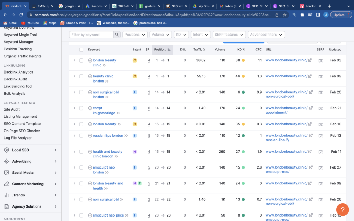Image resolution: width=354 pixels, height=221 pixels.
Task: Share this page from address bar
Action: coord(277,15)
